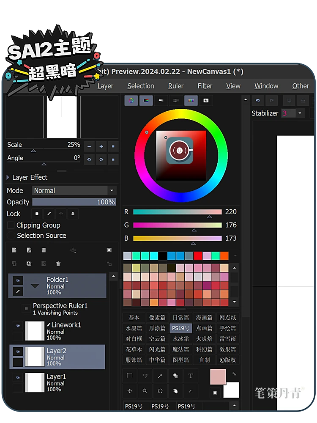Hide the Folder1 layer group
Screen dimensions: 317x423
[18, 280]
